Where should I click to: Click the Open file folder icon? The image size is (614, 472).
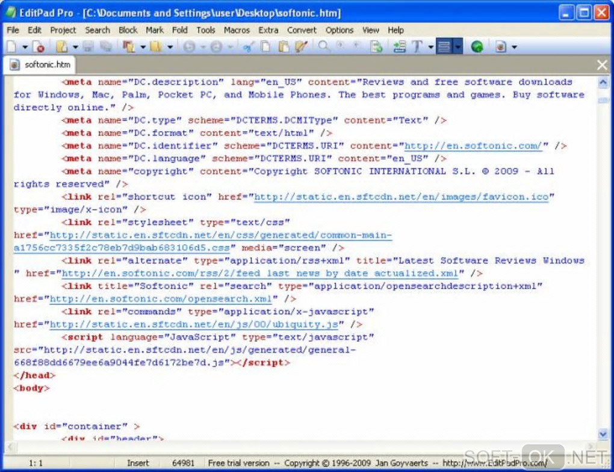(61, 47)
